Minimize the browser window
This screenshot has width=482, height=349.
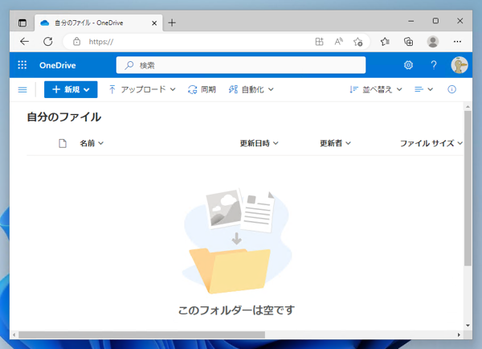(x=411, y=21)
